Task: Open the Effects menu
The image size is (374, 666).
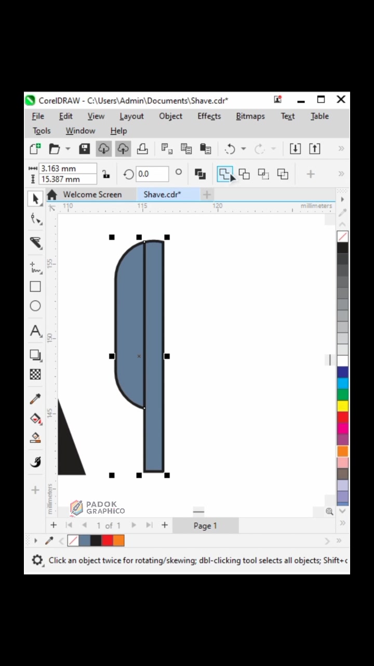Action: pos(209,116)
